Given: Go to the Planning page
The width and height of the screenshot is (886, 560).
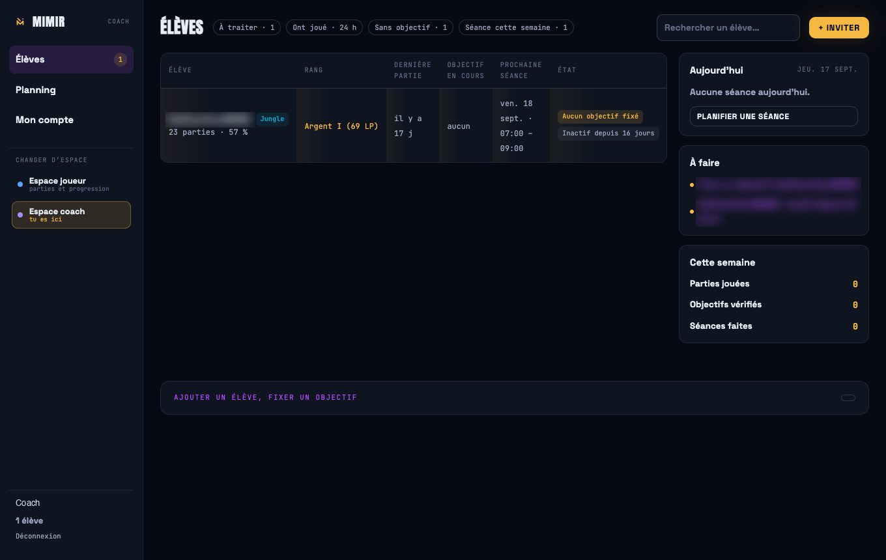Looking at the screenshot, I should tap(71, 90).
